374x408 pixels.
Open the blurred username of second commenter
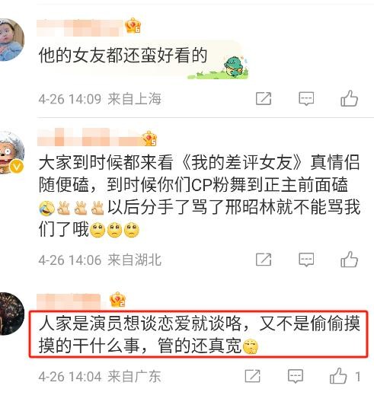[x=89, y=137]
